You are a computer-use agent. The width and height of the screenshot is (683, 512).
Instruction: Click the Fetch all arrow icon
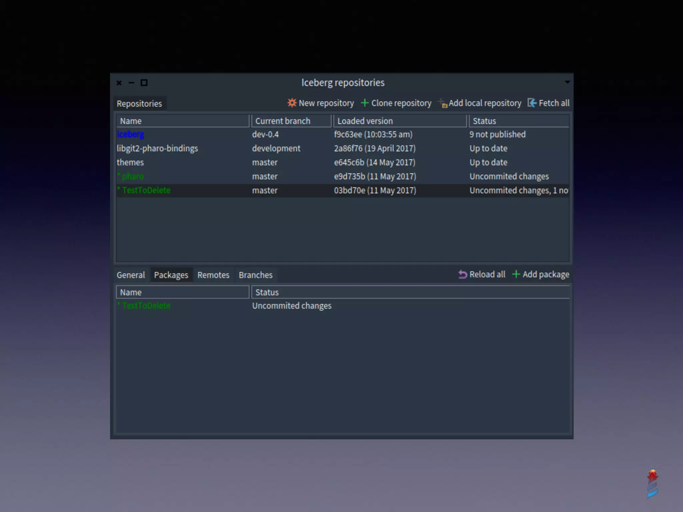(532, 103)
